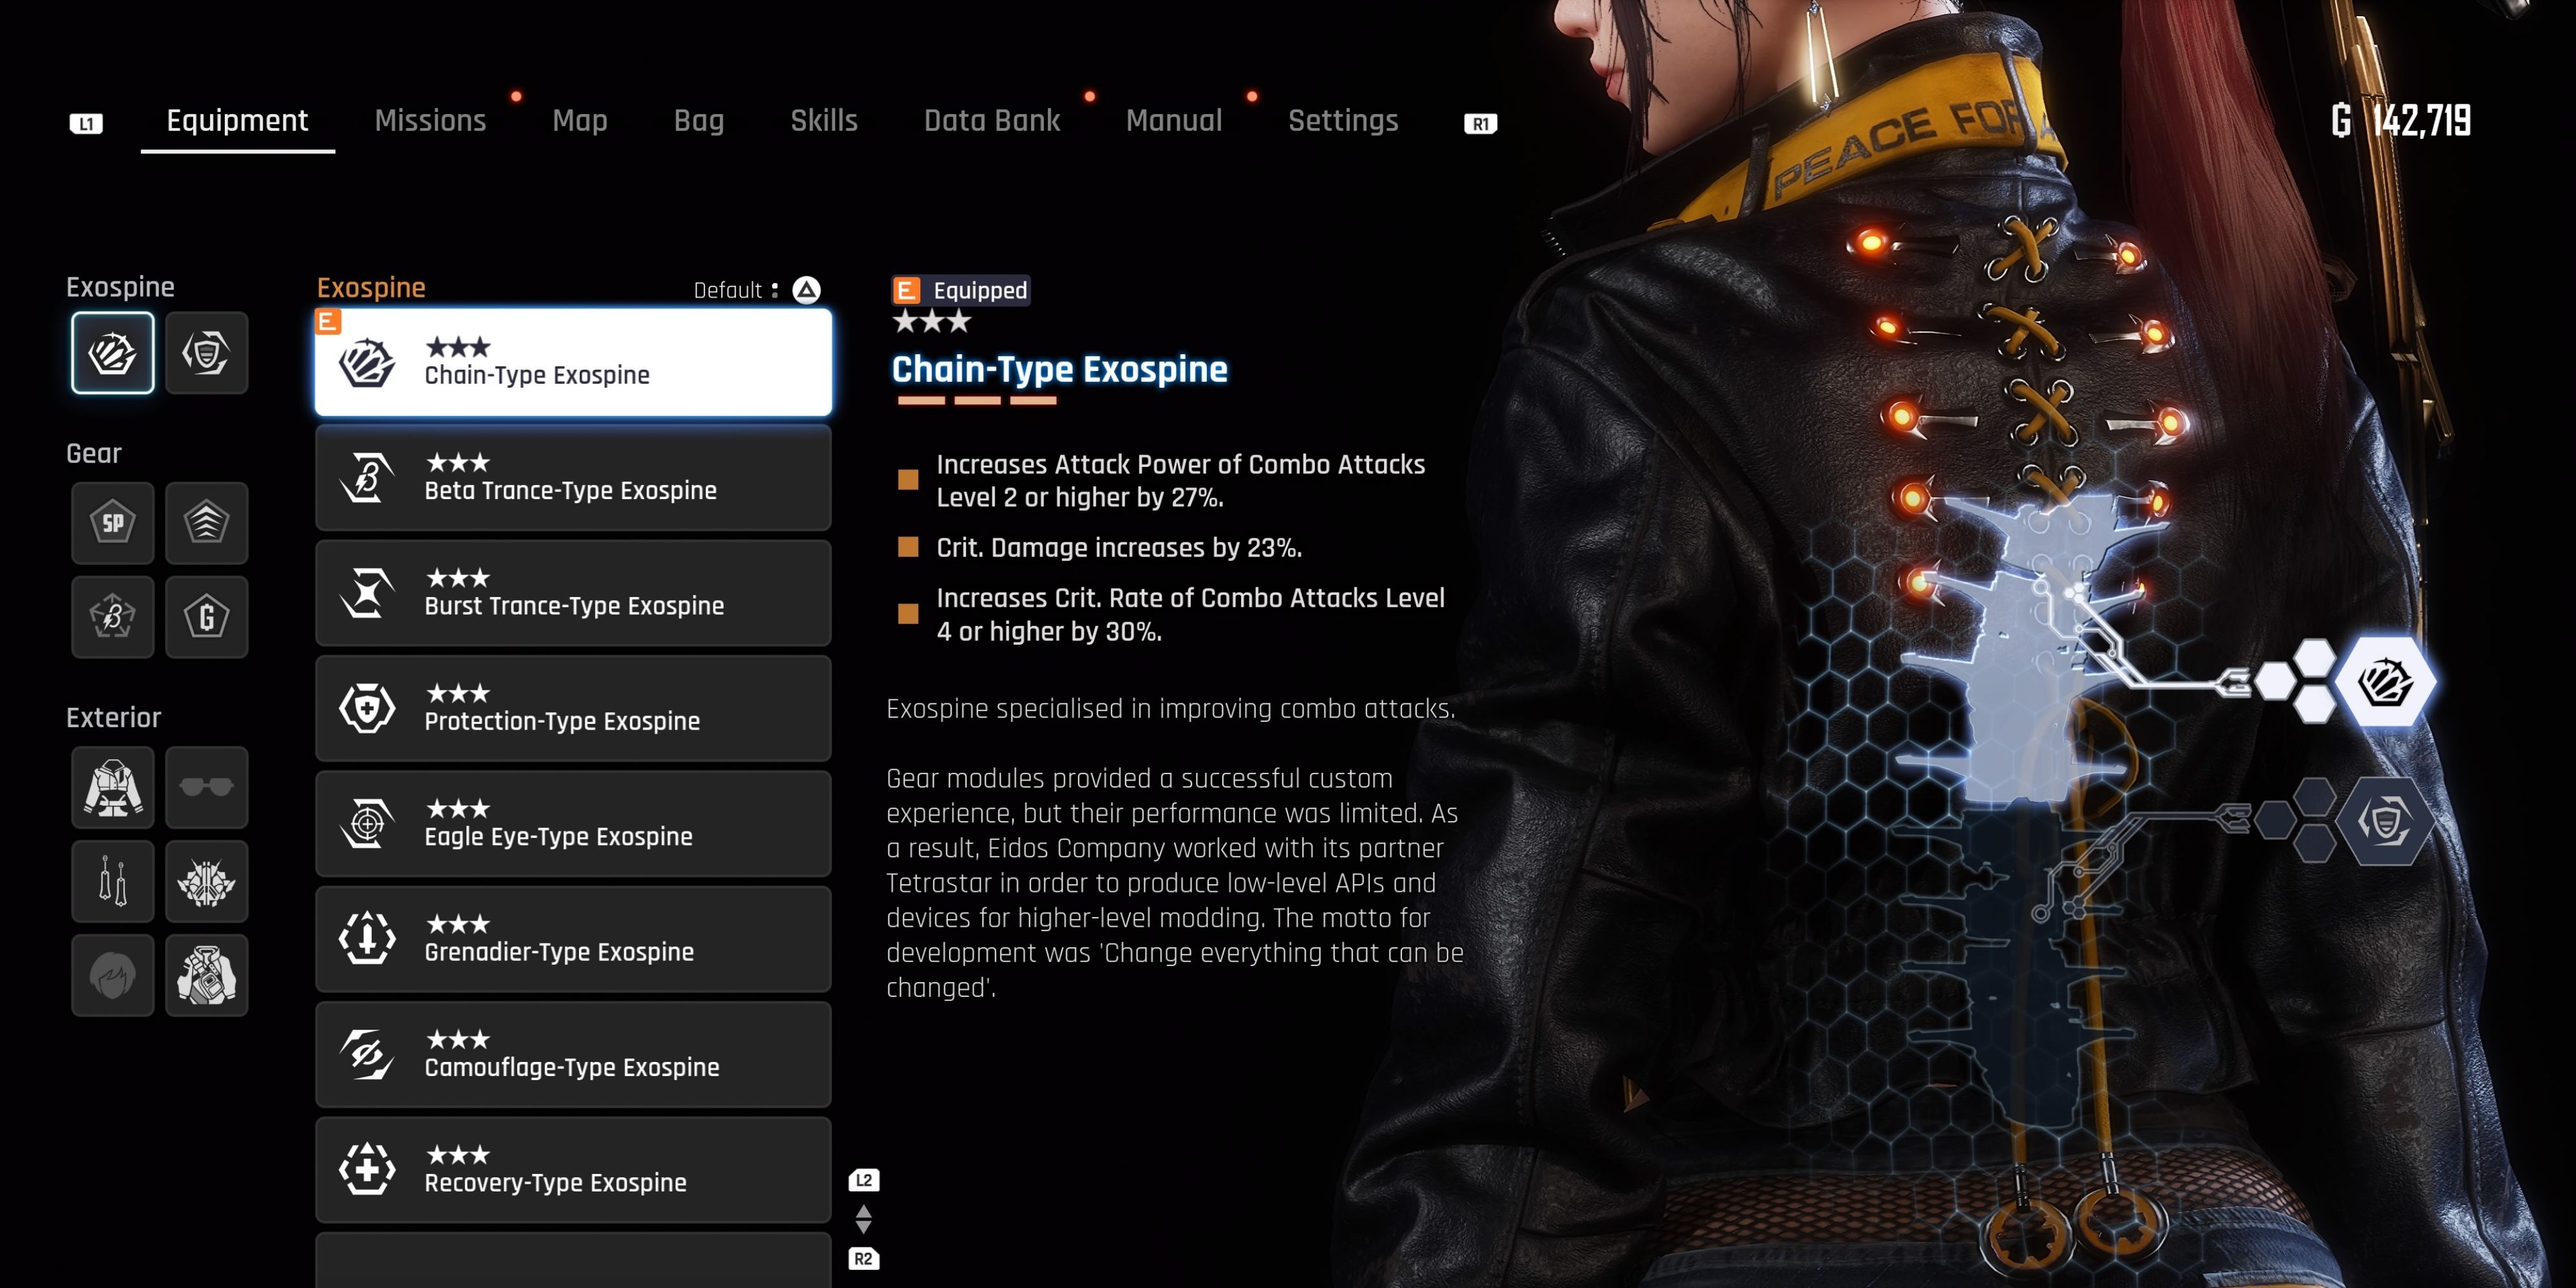This screenshot has height=1288, width=2576.
Task: Click the 'Crit. Damage increases by 23%.' line
Action: 1119,548
